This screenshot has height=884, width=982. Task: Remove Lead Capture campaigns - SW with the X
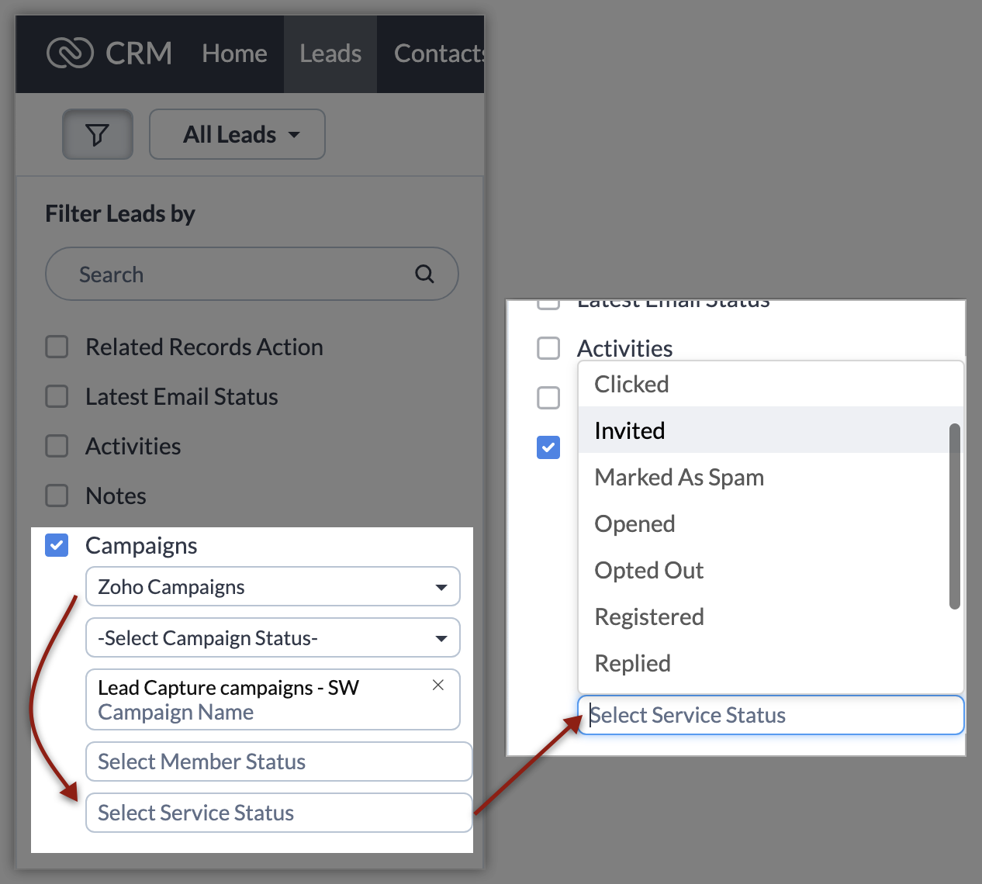pyautogui.click(x=438, y=685)
